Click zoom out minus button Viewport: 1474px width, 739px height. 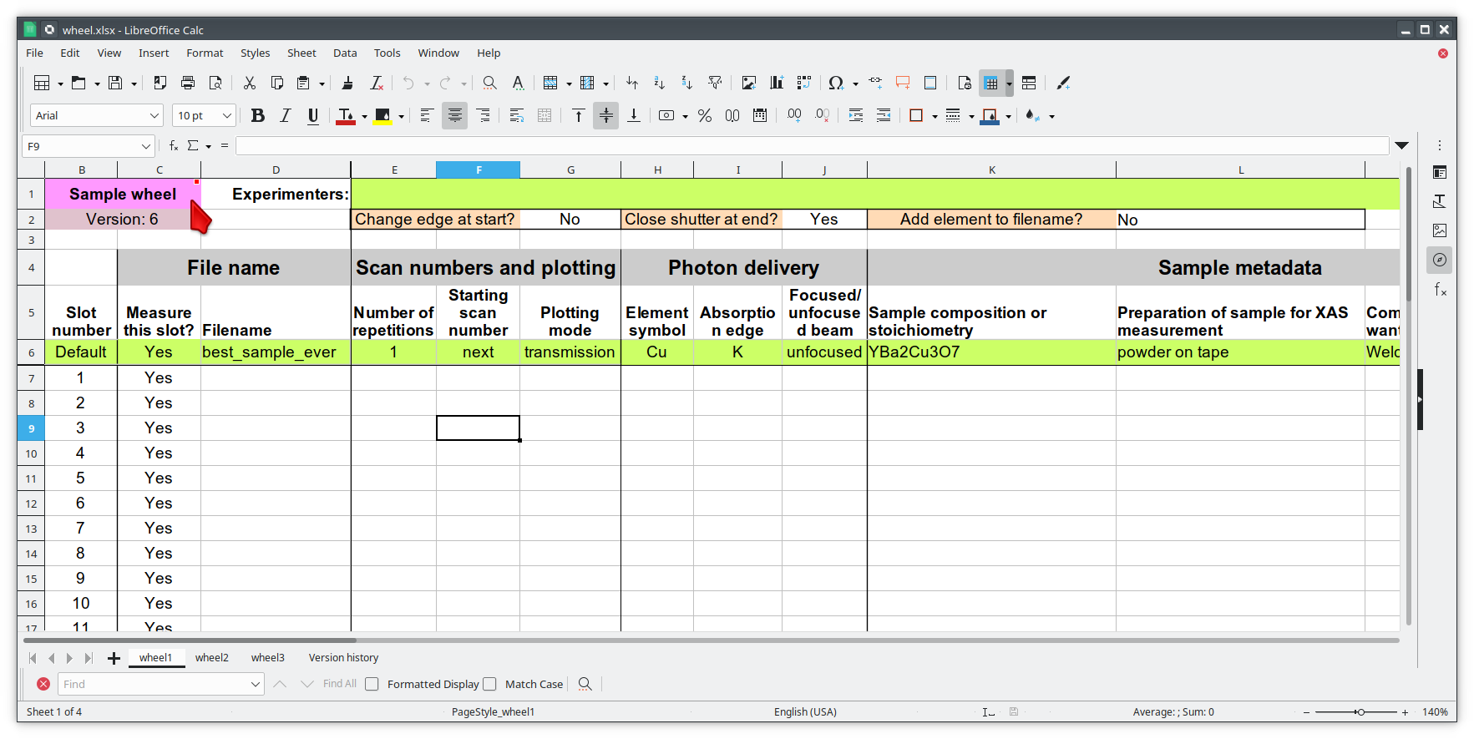tap(1307, 712)
